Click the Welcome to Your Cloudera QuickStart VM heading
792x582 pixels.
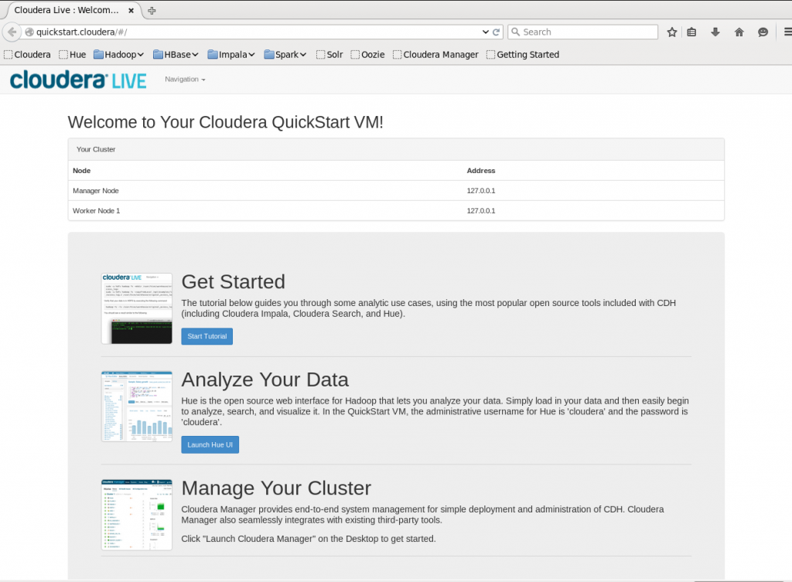pos(226,122)
